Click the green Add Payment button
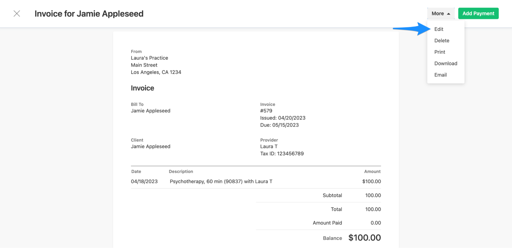The width and height of the screenshot is (512, 248). [x=478, y=13]
